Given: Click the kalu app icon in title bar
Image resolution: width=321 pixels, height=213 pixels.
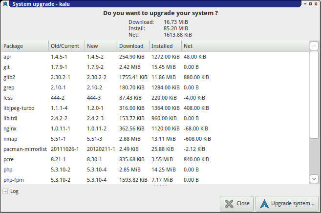Looking at the screenshot, I should 5,4.
